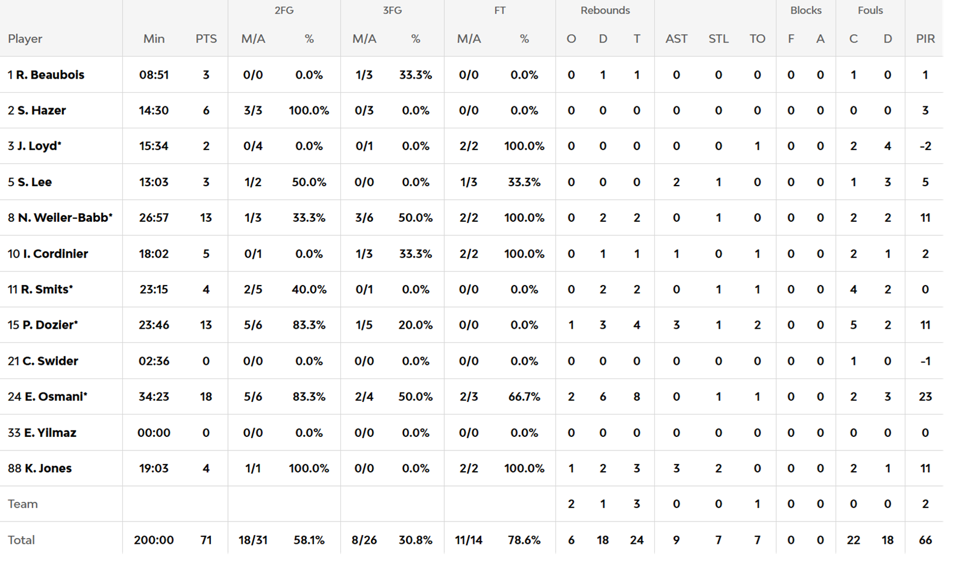The height and width of the screenshot is (564, 962).
Task: Click the Min column header
Action: [154, 39]
